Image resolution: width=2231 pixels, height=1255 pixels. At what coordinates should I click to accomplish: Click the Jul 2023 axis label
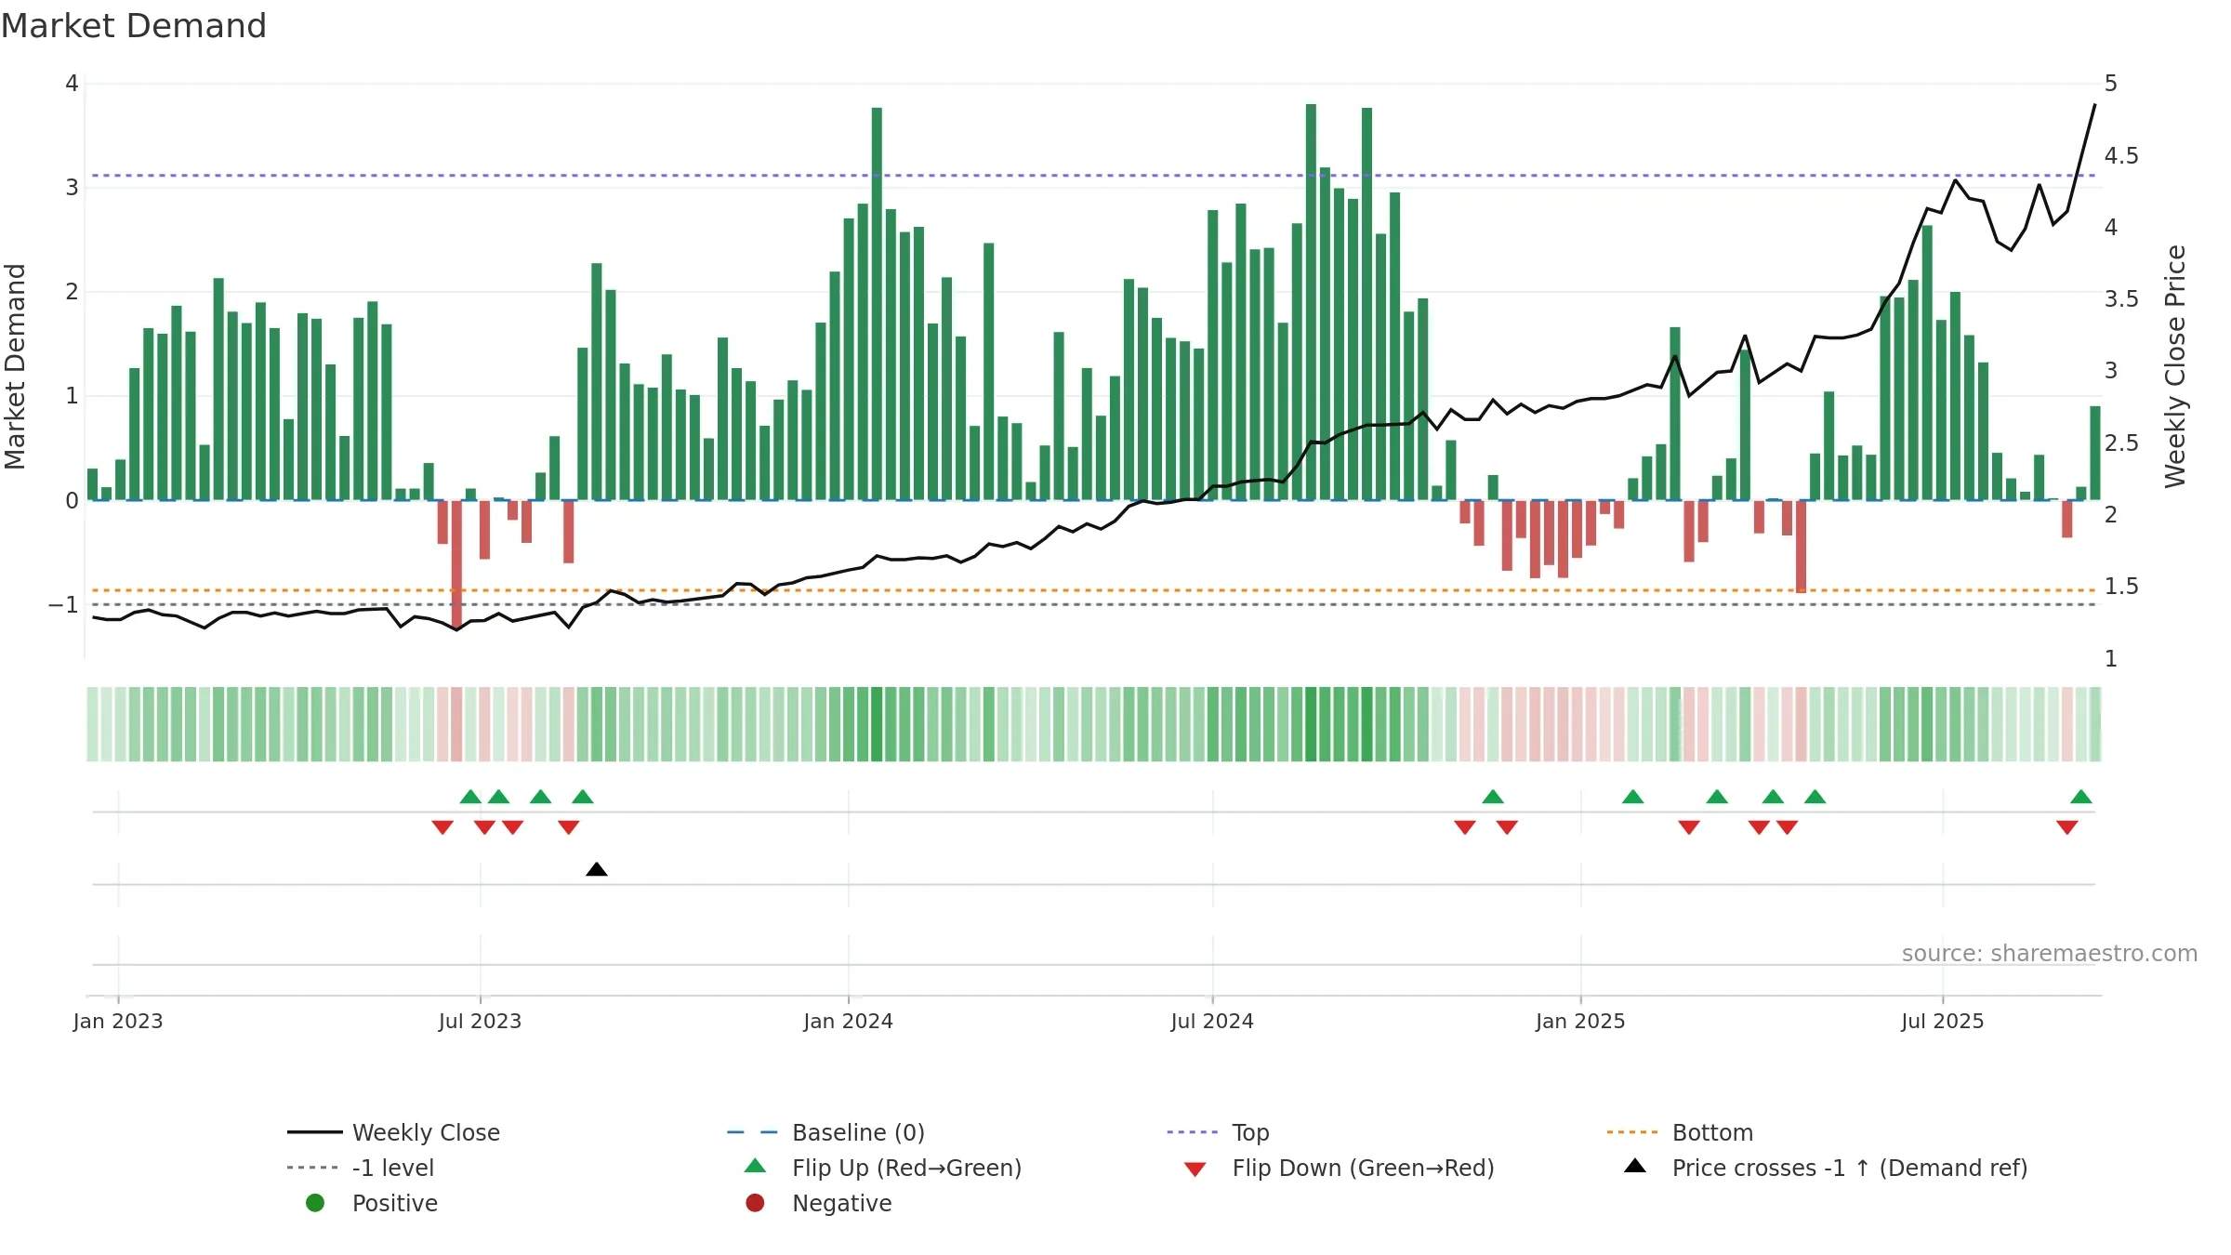point(480,1022)
